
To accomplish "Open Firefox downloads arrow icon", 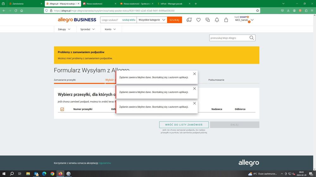I will (x=288, y=10).
